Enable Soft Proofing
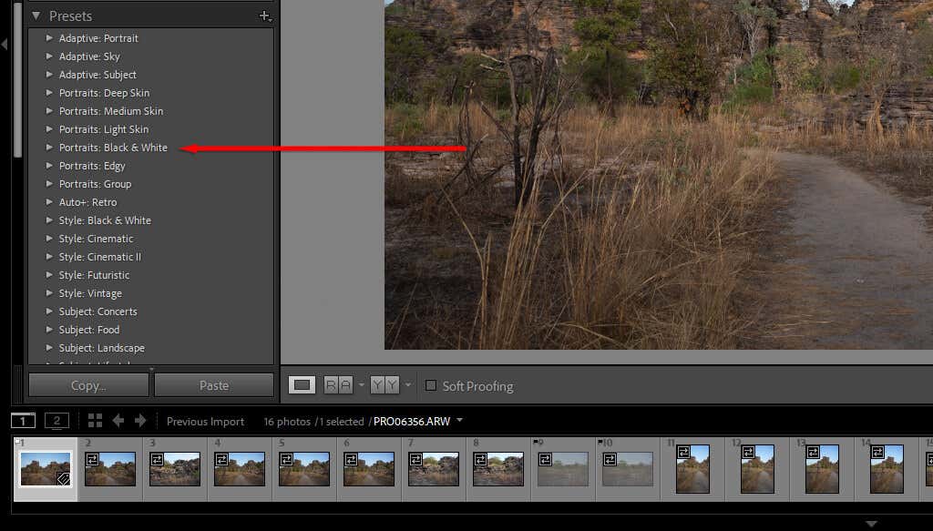 (430, 385)
